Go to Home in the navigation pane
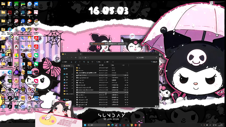226x127 pixels. tap(67, 66)
